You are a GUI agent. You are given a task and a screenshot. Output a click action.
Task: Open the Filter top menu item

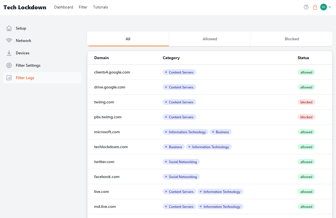[x=83, y=7]
